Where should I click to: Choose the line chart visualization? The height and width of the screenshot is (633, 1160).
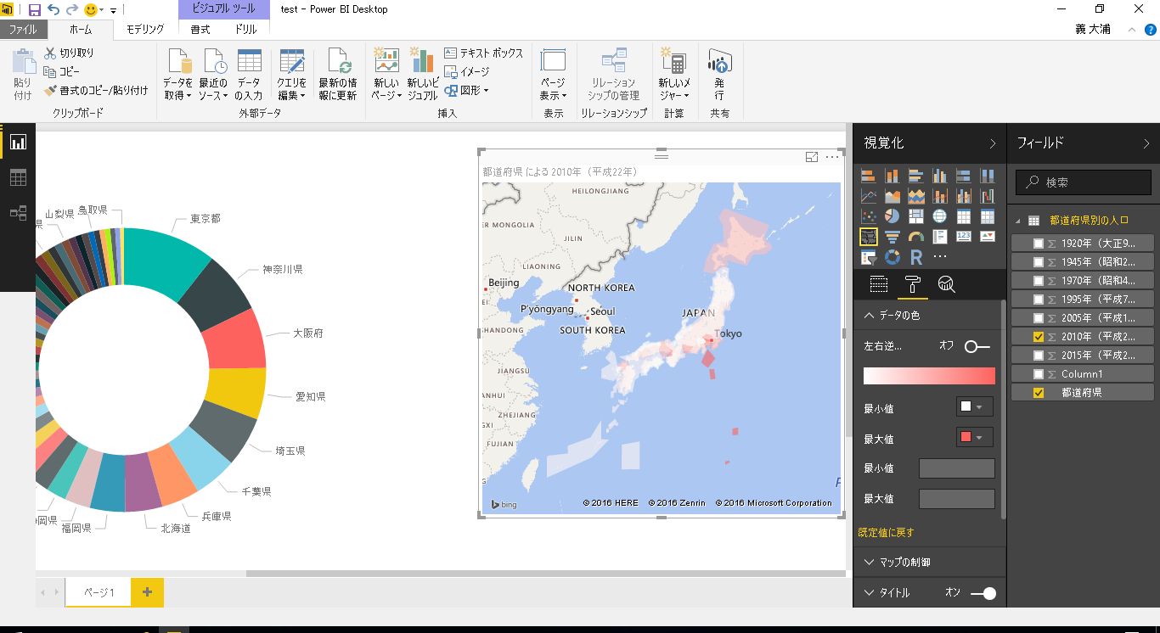point(869,196)
